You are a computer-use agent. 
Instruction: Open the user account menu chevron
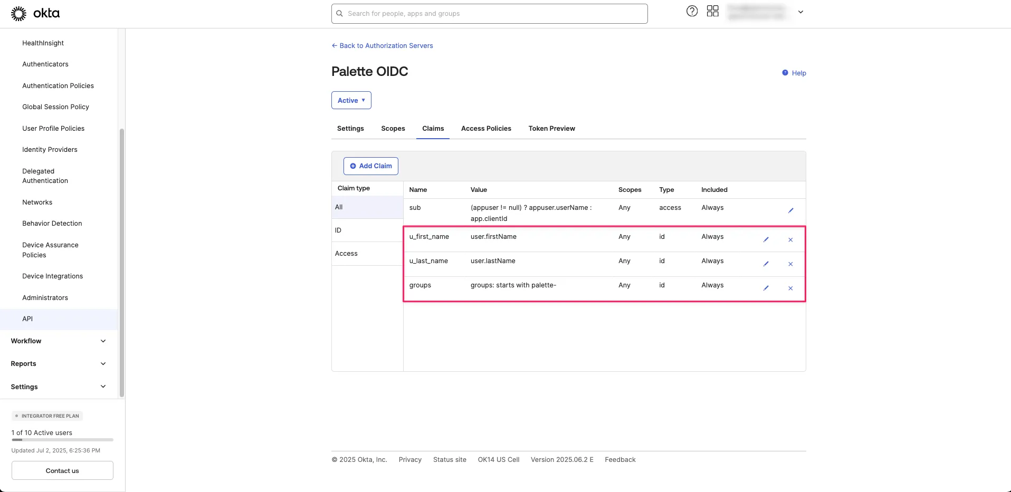tap(800, 12)
